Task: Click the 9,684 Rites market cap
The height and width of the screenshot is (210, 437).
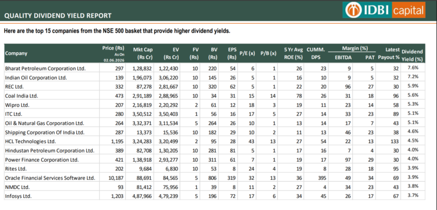Action: pos(146,169)
